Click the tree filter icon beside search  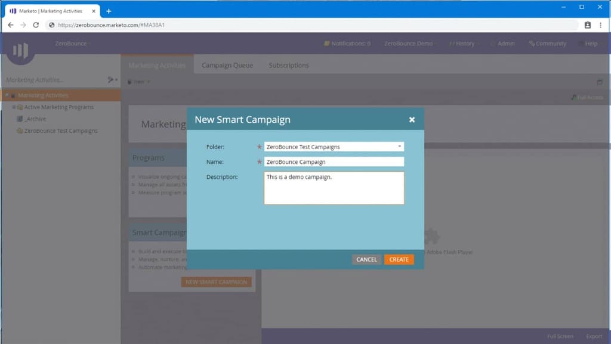click(112, 80)
